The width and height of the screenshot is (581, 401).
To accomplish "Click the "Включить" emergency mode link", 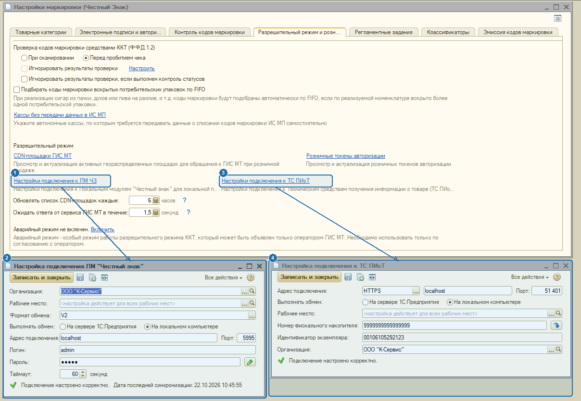I will point(102,229).
